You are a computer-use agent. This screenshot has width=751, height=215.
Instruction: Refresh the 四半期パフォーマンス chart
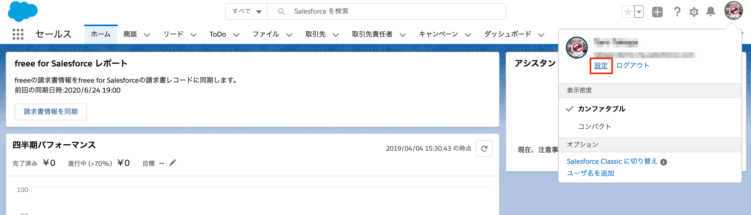coord(484,149)
